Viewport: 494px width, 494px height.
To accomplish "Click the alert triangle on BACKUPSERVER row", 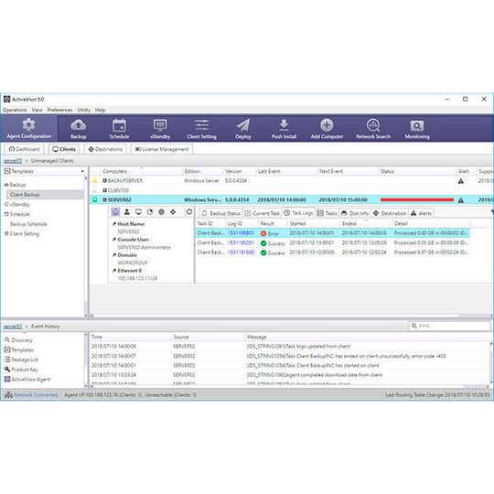I will pos(460,181).
